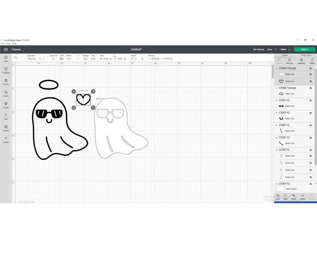Collapse the Cf286-13(svg) group with oval layer
This screenshot has width=317, height=255.
coord(277,88)
